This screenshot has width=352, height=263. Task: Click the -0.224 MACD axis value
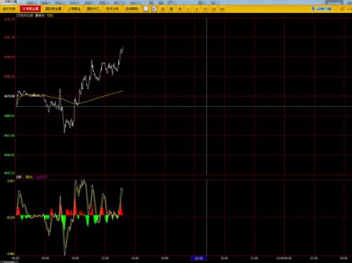click(x=11, y=218)
